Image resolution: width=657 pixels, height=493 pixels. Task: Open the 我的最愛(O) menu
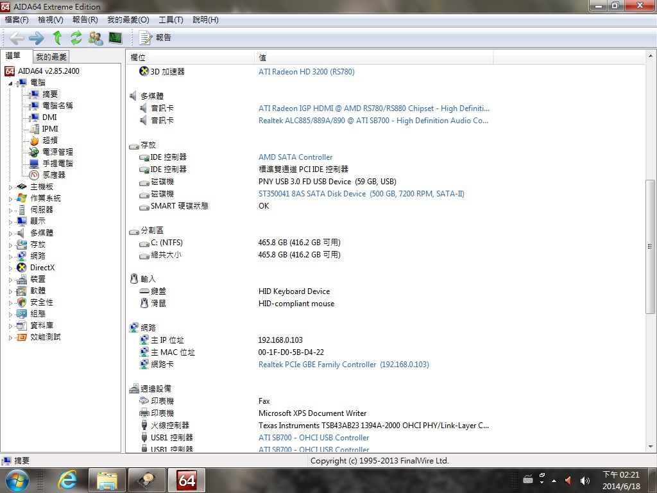click(128, 20)
